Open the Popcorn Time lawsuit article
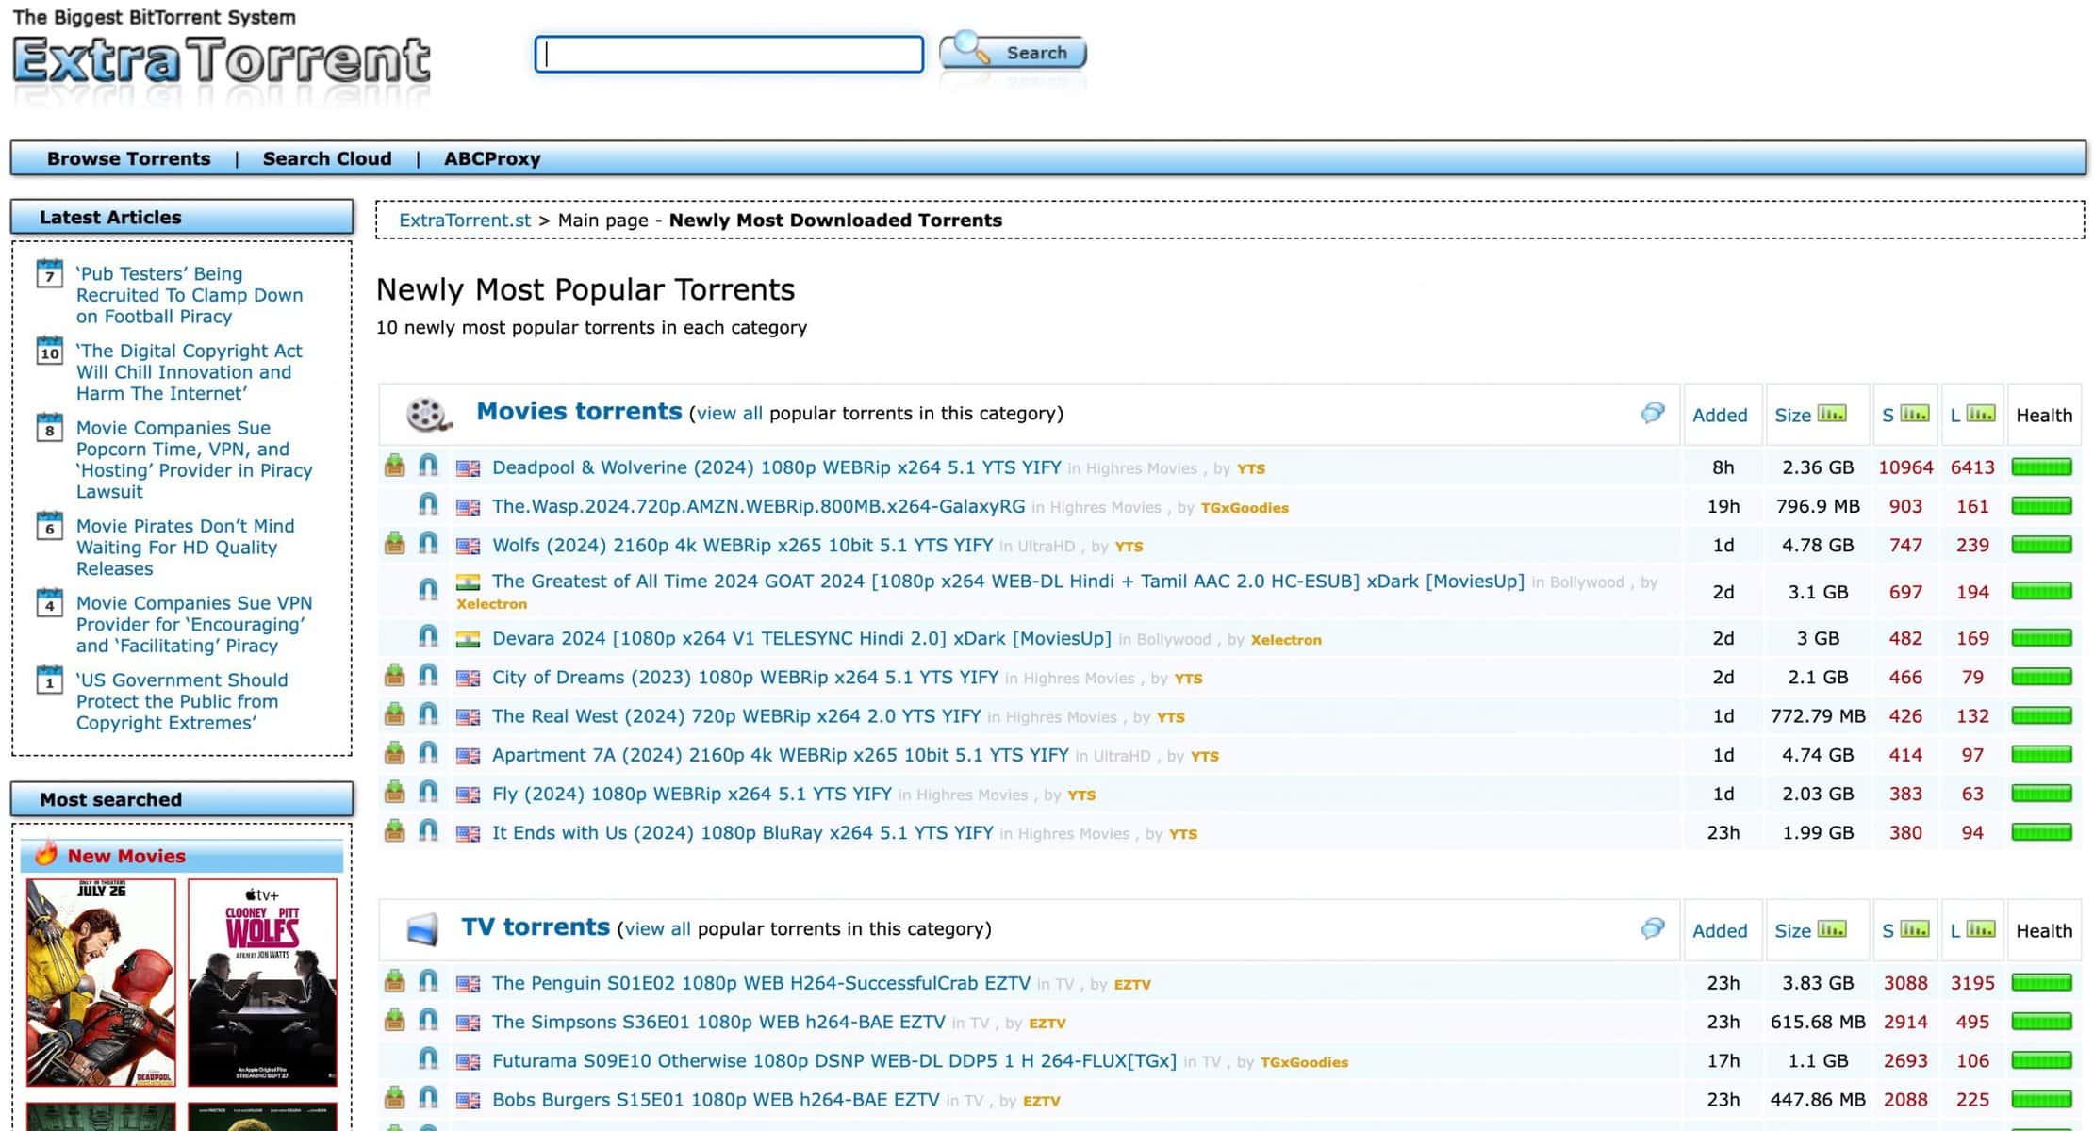This screenshot has width=2094, height=1131. (x=194, y=459)
